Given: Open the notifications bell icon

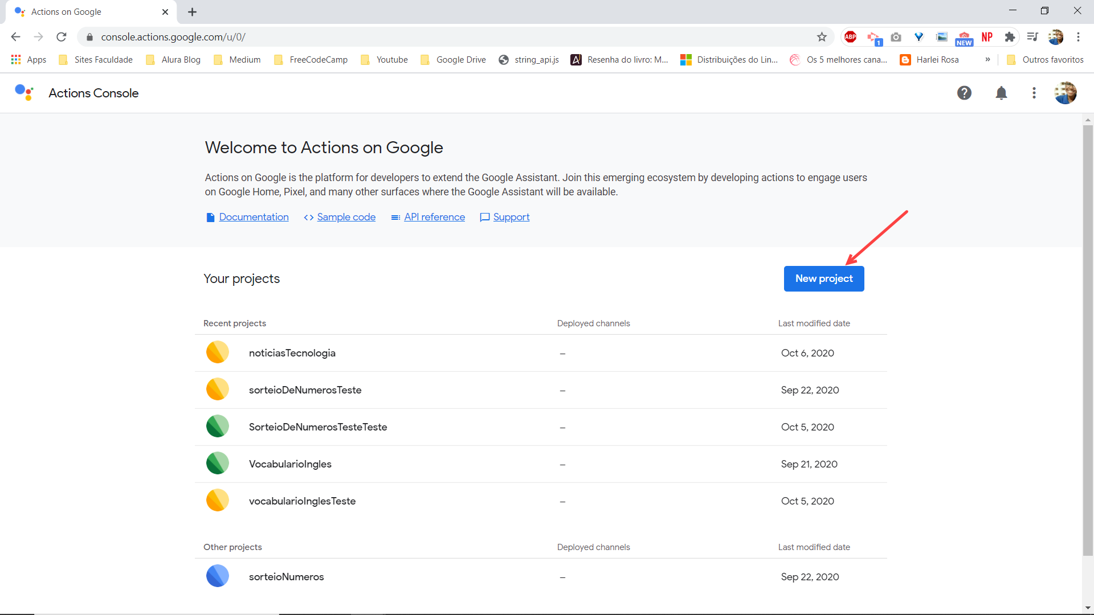Looking at the screenshot, I should click(1001, 93).
